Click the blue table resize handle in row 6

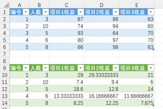coord(153,49)
